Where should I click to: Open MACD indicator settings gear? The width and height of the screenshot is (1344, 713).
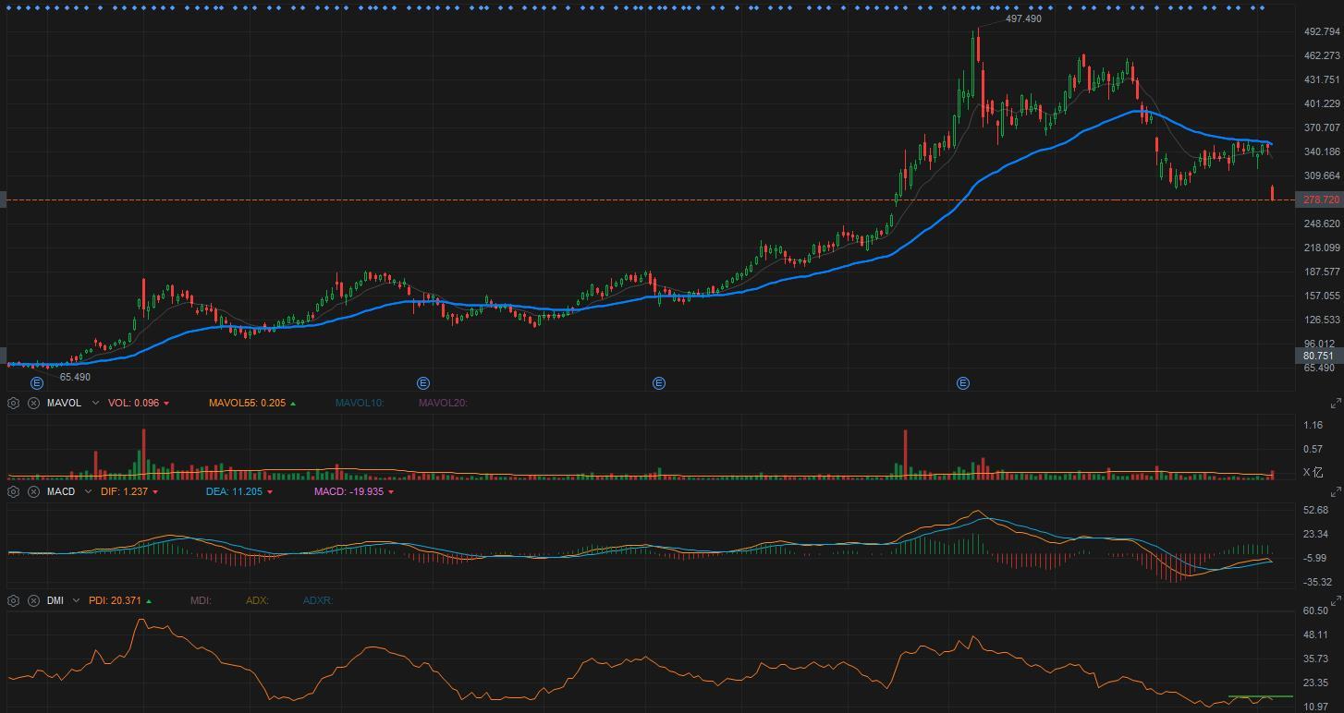(x=14, y=492)
